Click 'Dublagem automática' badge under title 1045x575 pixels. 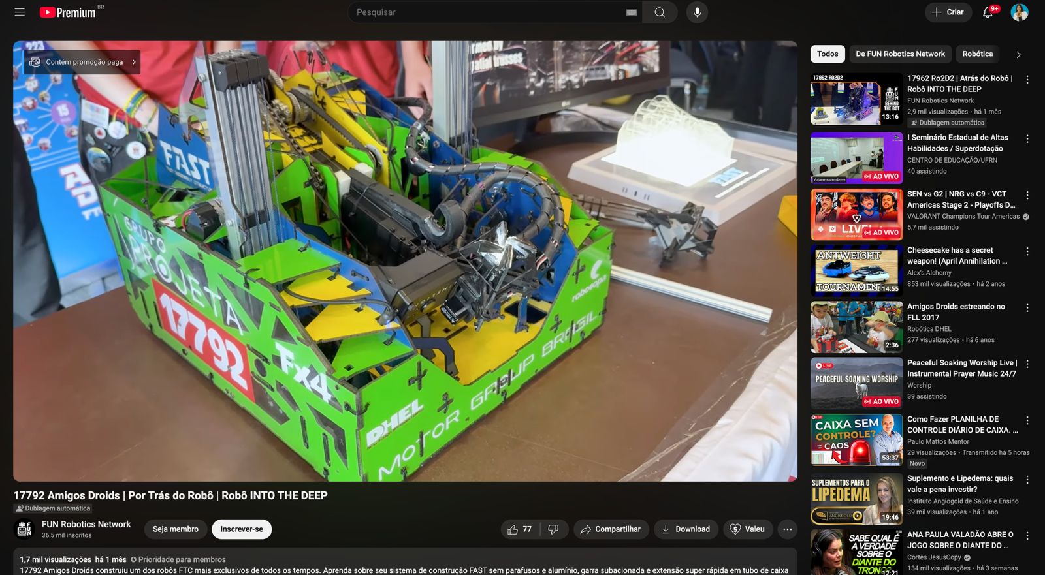[53, 508]
